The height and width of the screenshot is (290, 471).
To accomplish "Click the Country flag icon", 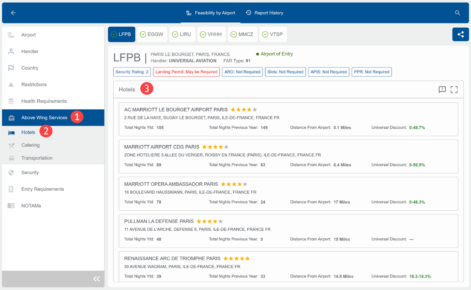I will point(11,68).
